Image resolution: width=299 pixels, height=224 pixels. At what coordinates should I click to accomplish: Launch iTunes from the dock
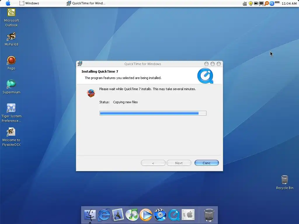point(132,215)
